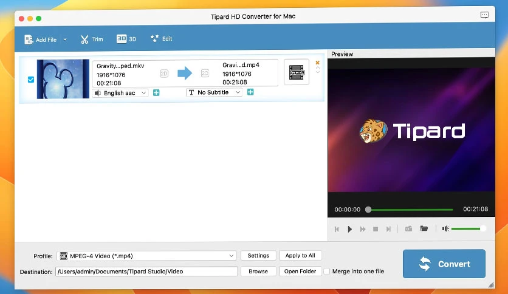
Task: Take a snapshot with camera icon
Action: tap(408, 228)
